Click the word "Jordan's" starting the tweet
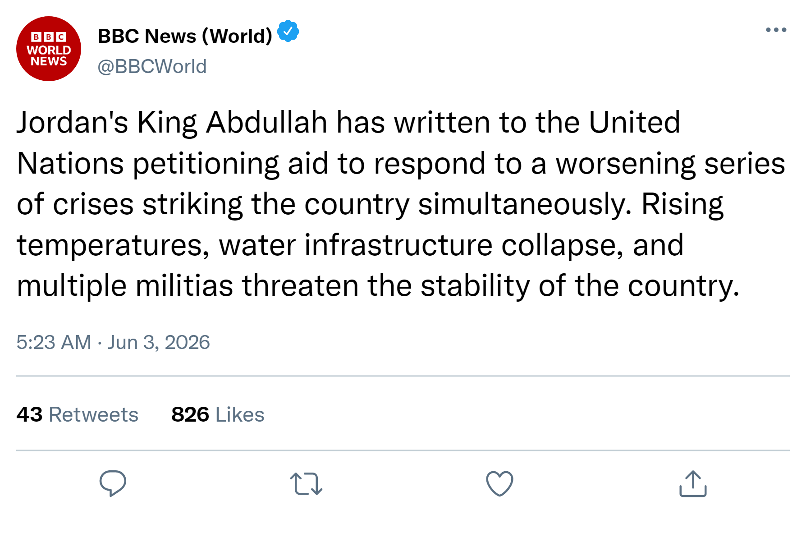Viewport: 806px width, 533px height. (x=72, y=123)
